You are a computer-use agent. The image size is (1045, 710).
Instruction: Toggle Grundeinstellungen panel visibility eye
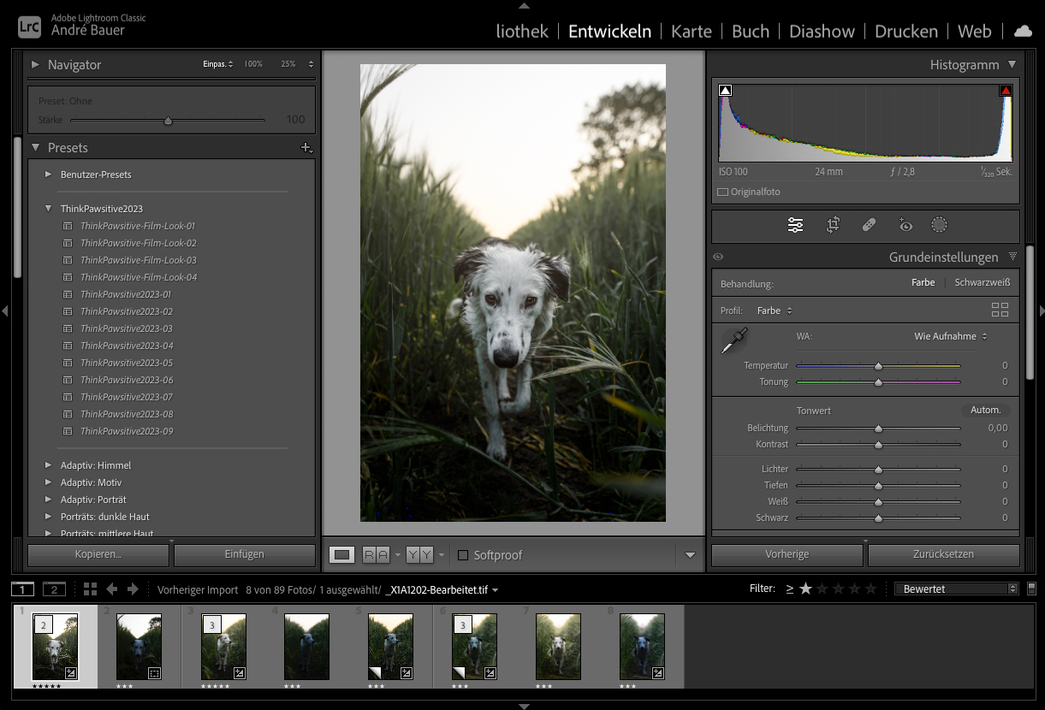click(x=718, y=257)
